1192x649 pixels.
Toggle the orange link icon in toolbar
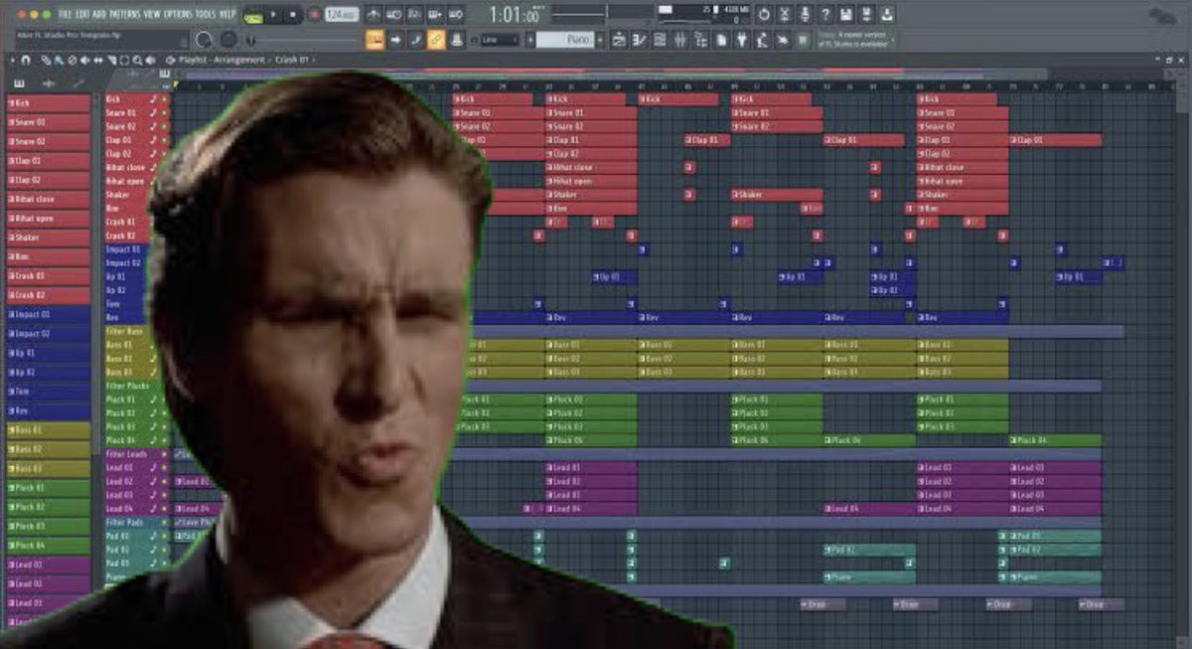tap(436, 40)
